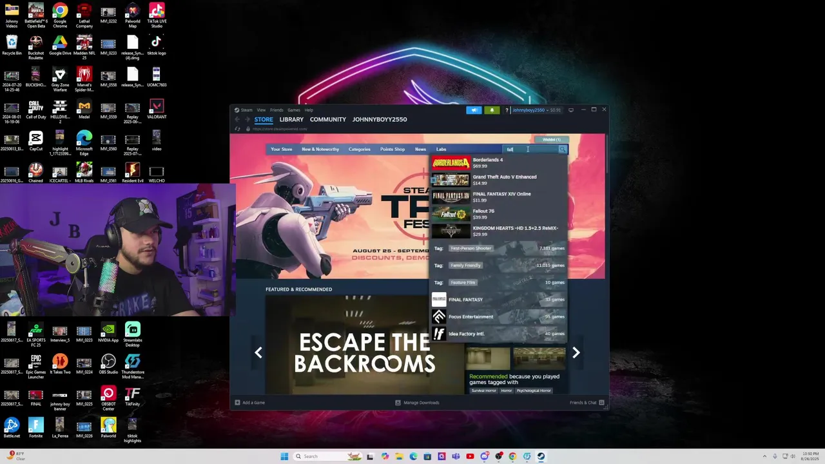
Task: Open the Steam menu
Action: point(244,110)
